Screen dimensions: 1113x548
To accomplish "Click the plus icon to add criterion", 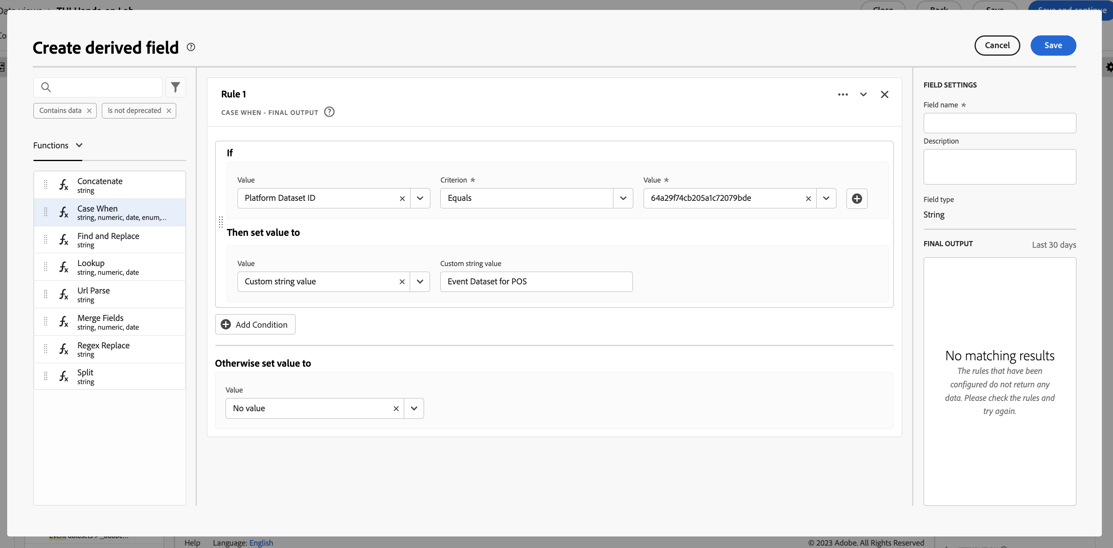I will (x=857, y=199).
